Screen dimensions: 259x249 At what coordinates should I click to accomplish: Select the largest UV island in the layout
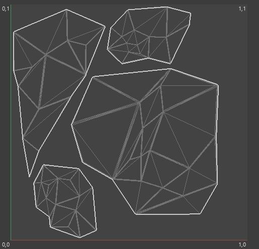pyautogui.click(x=145, y=142)
